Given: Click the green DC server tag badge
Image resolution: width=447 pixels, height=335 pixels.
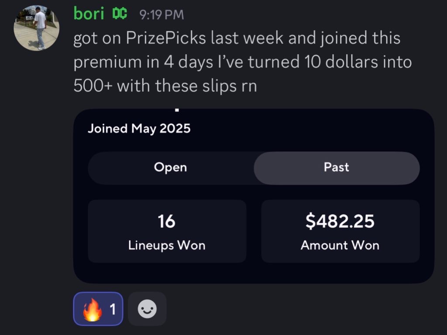Looking at the screenshot, I should tap(120, 14).
